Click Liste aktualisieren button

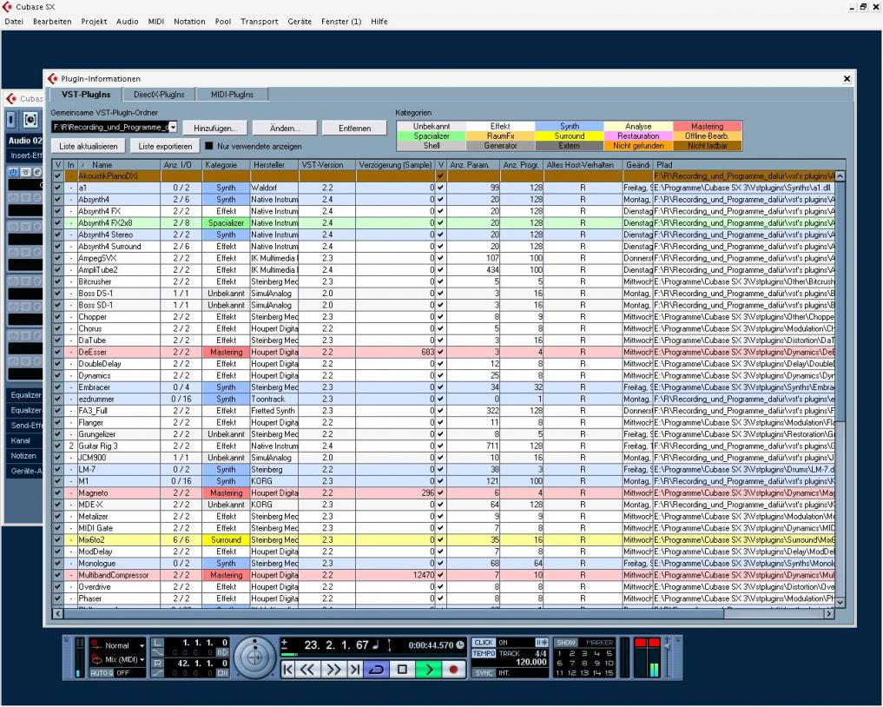click(89, 147)
